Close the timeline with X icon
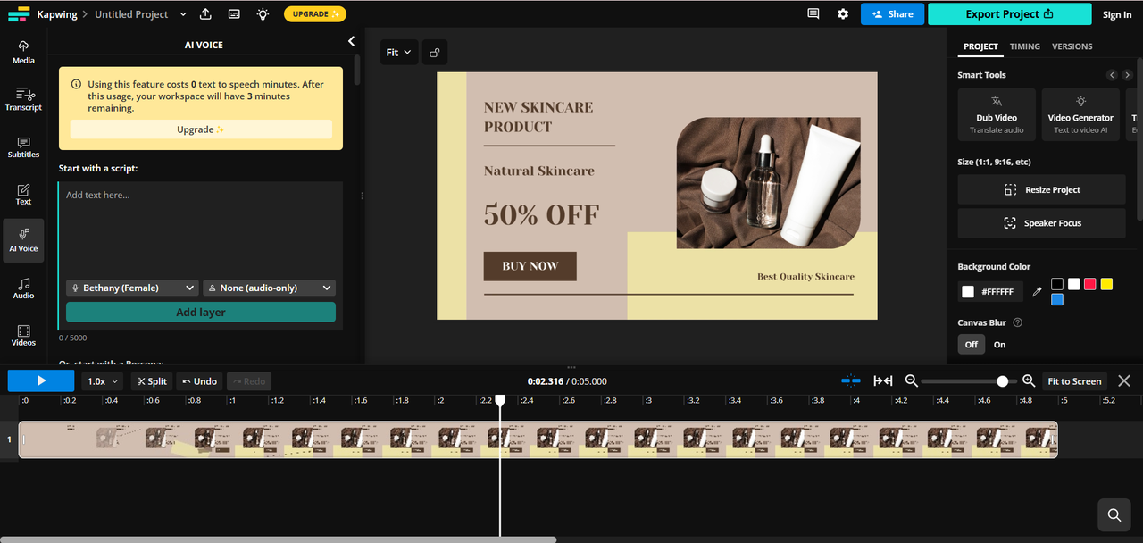The image size is (1143, 543). coord(1124,380)
